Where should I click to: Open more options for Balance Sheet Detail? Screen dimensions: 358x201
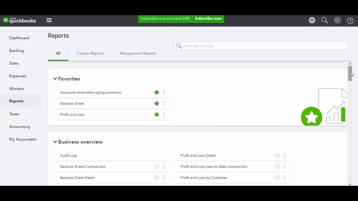coord(164,178)
